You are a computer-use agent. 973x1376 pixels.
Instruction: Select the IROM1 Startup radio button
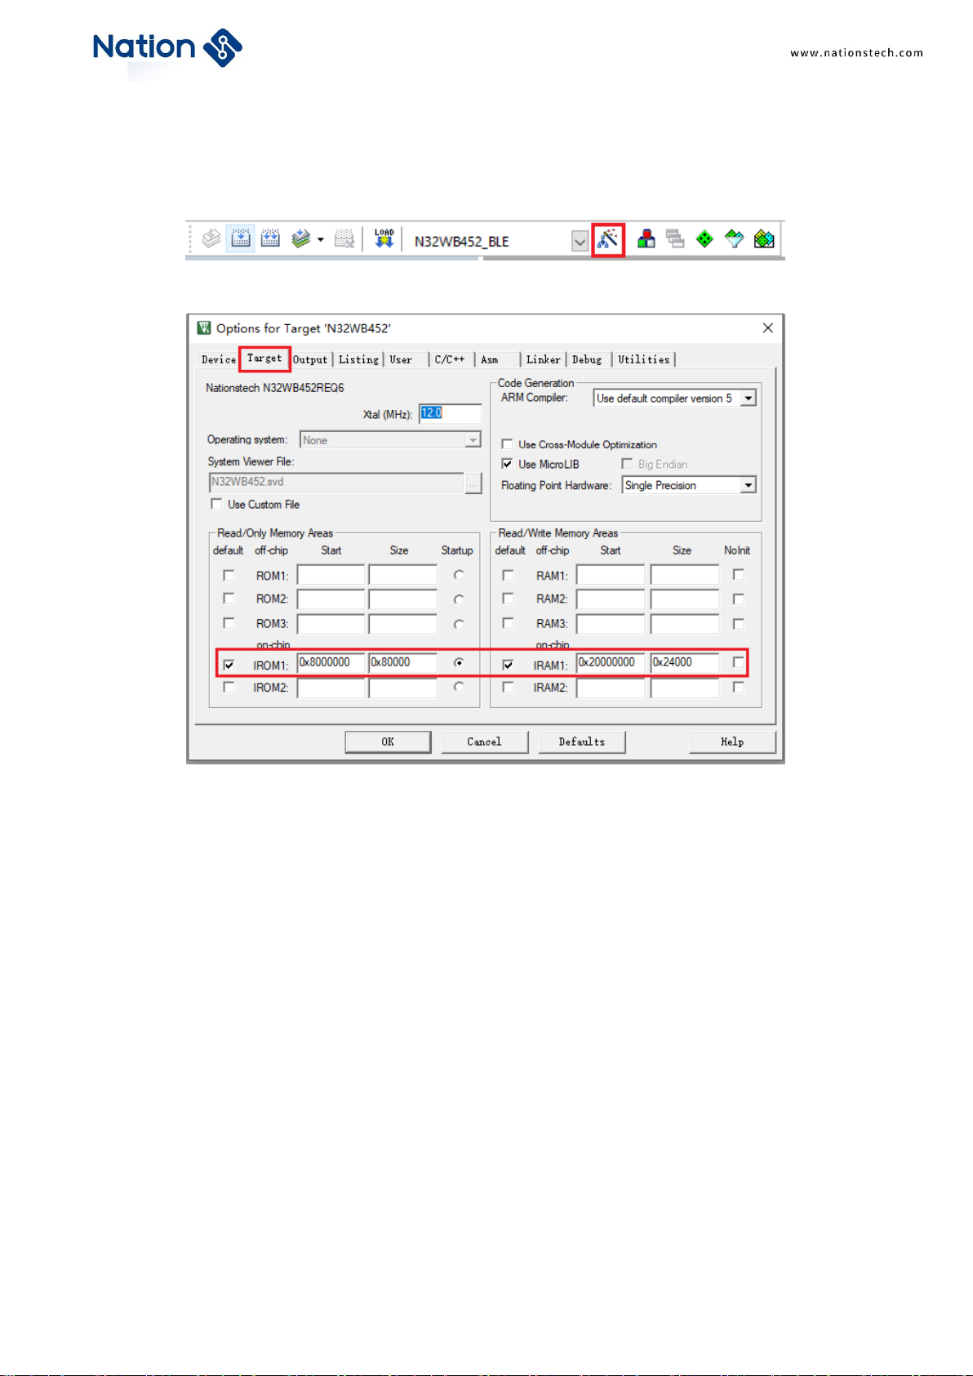click(x=459, y=662)
